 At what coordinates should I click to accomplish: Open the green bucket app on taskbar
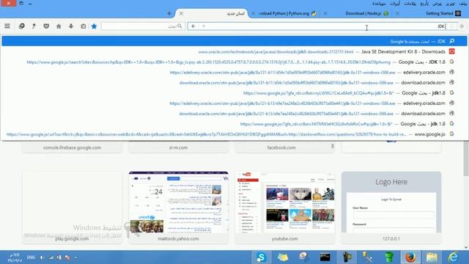click(x=389, y=257)
